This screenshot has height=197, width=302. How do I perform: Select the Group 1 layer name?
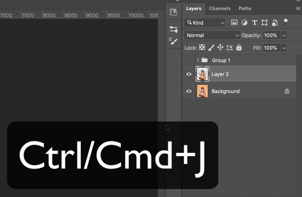click(x=221, y=61)
